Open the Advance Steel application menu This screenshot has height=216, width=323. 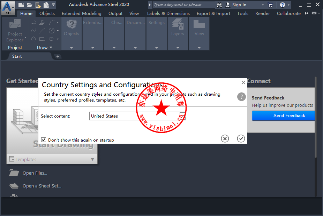pyautogui.click(x=8, y=8)
